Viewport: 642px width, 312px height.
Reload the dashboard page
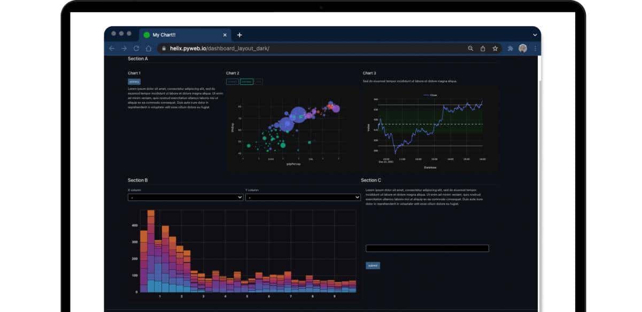[136, 48]
